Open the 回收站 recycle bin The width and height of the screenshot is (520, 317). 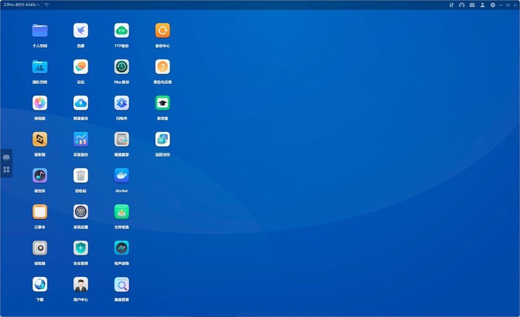coord(81,176)
